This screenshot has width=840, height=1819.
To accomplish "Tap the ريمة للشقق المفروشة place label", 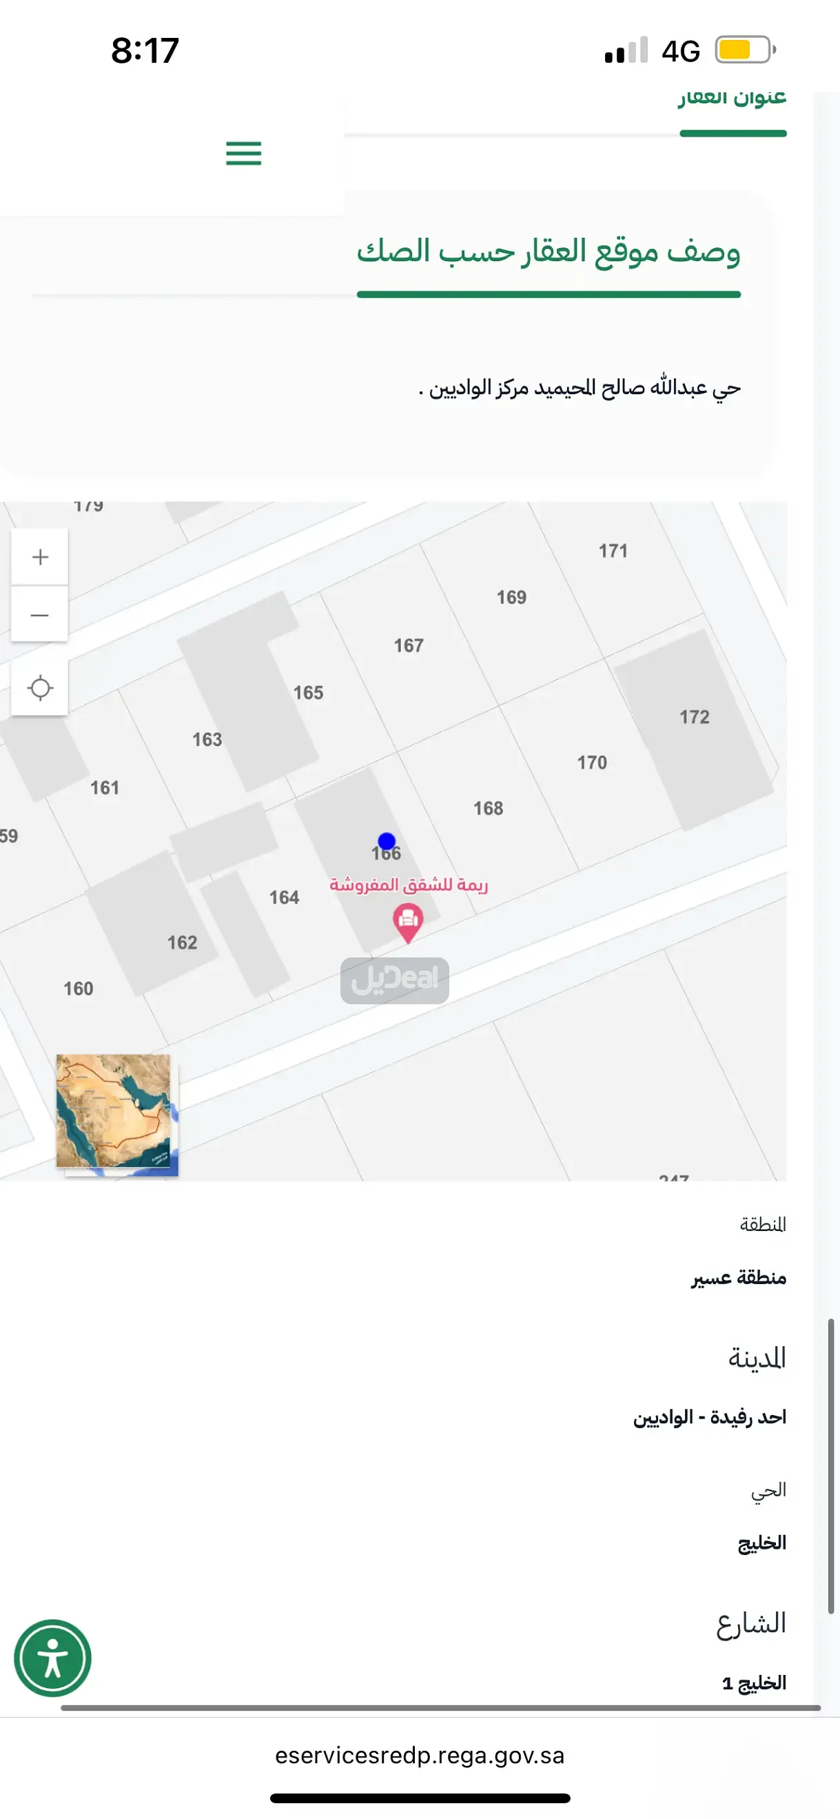I will 409,885.
